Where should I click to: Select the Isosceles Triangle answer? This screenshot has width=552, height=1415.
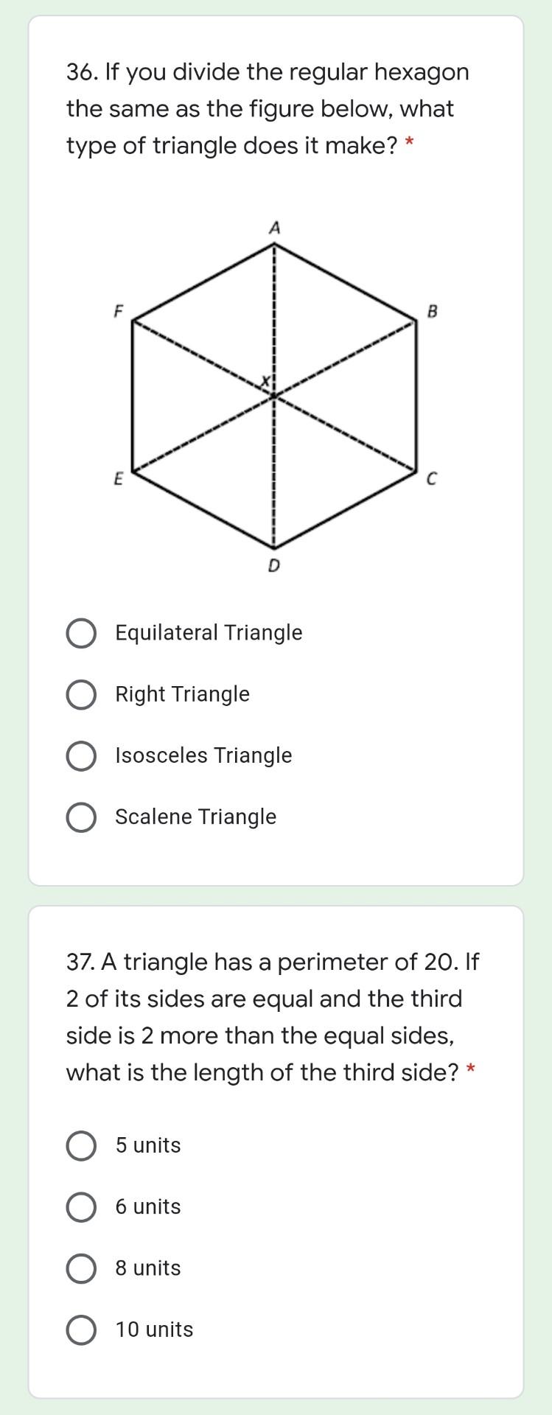coord(81,755)
